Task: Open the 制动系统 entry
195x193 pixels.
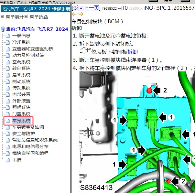Action: [21, 81]
